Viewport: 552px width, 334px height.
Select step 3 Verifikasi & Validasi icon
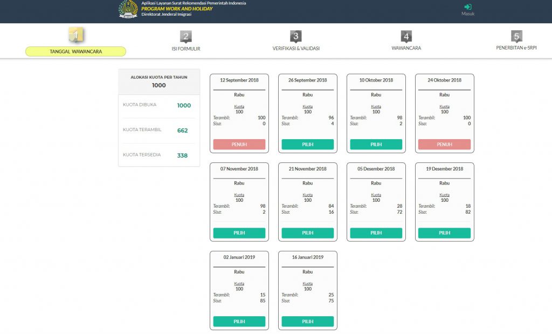(296, 36)
